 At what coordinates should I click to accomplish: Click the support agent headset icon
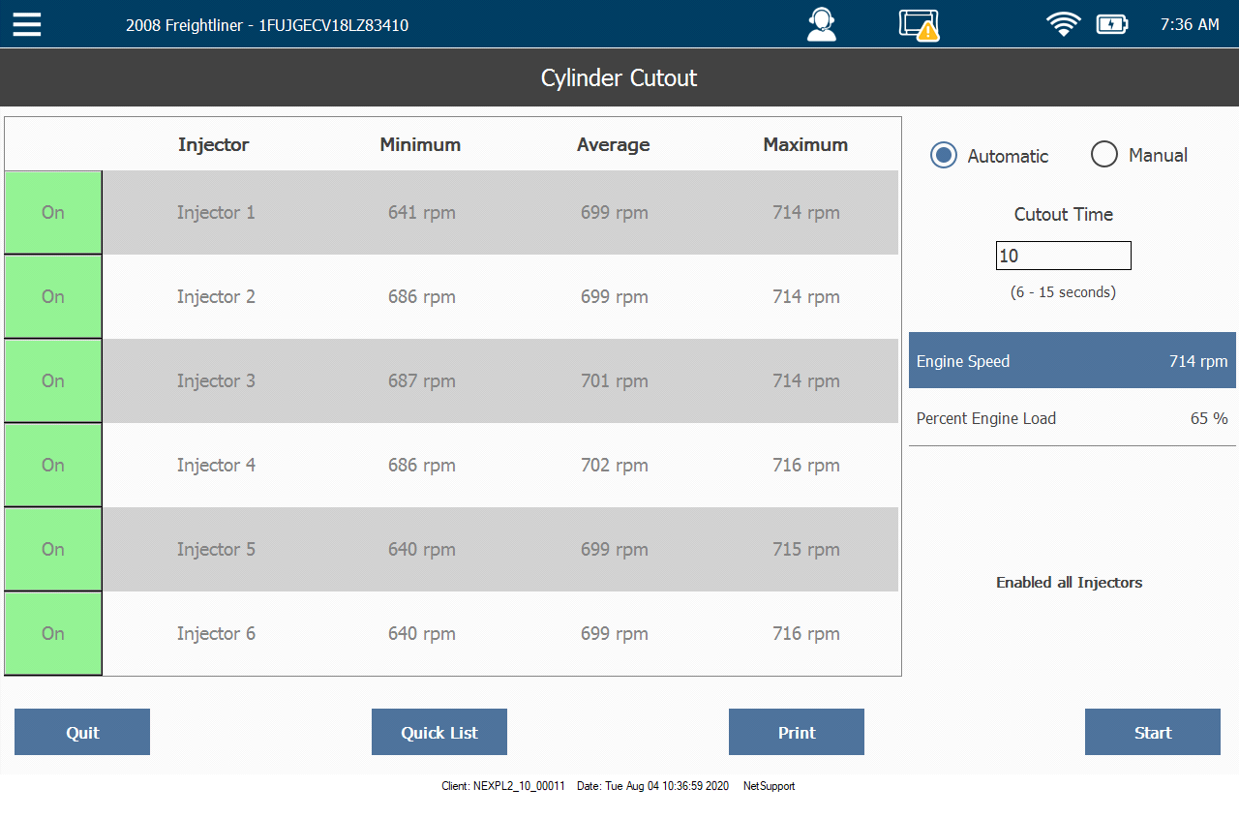coord(821,24)
